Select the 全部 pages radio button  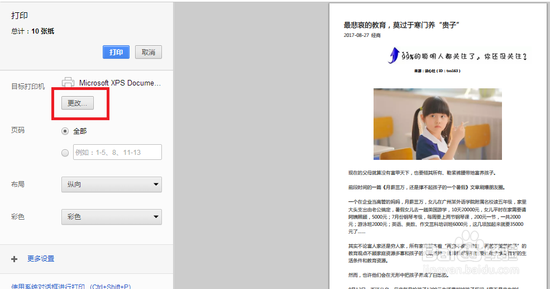pos(65,131)
